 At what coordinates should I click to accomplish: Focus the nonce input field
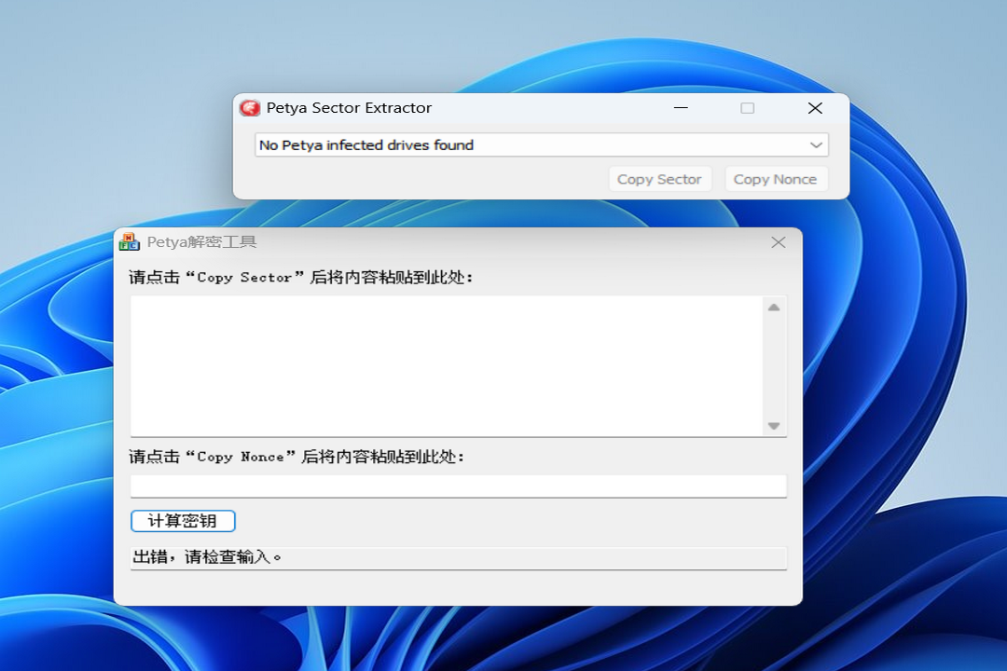point(458,486)
